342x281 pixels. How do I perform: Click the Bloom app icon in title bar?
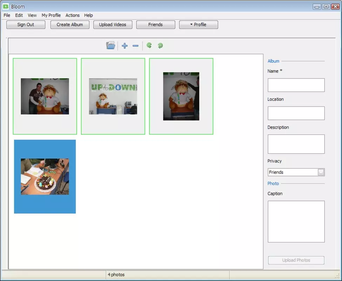tap(6, 7)
